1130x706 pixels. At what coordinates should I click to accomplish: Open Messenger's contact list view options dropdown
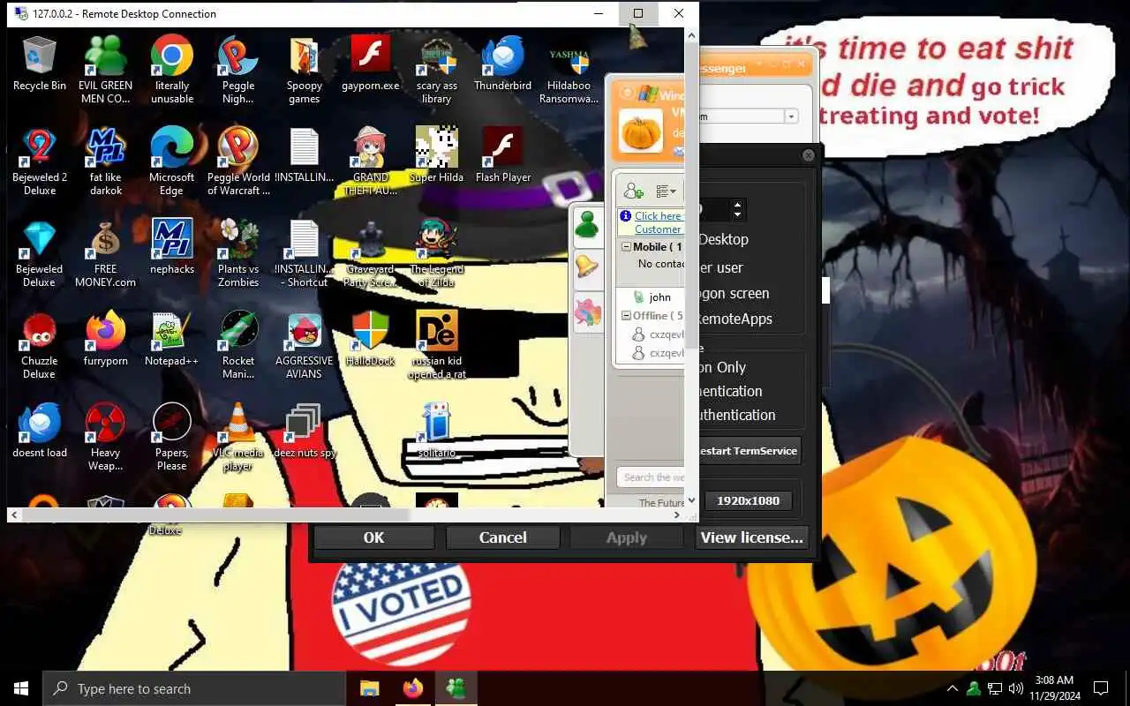coord(666,191)
